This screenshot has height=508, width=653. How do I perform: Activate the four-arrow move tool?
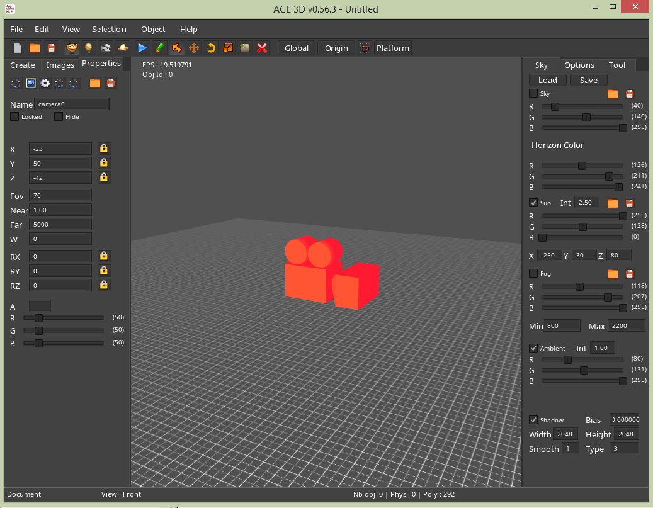click(x=194, y=48)
